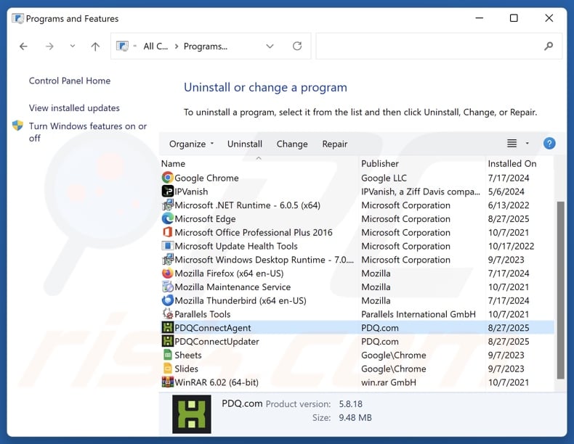Click the Mozilla Firefox program icon
The image size is (574, 444).
coord(167,273)
